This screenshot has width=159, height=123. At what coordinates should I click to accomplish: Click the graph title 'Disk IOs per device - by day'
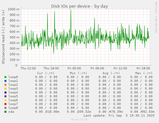(x=80, y=6)
